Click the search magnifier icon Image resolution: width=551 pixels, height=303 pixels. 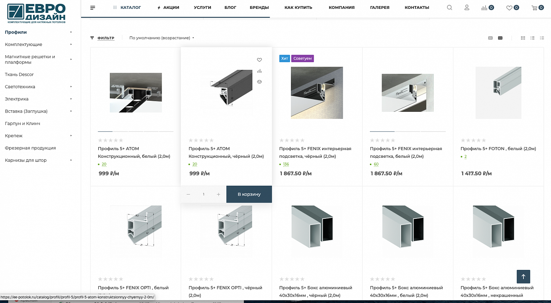(x=450, y=7)
